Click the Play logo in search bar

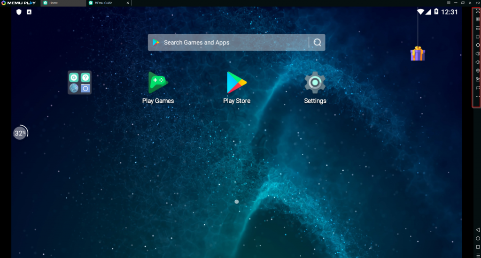(x=156, y=42)
